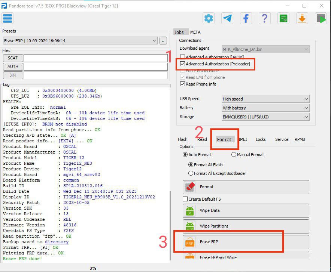This screenshot has height=272, width=331.
Task: Click the 0% progress bar
Action: [93, 268]
